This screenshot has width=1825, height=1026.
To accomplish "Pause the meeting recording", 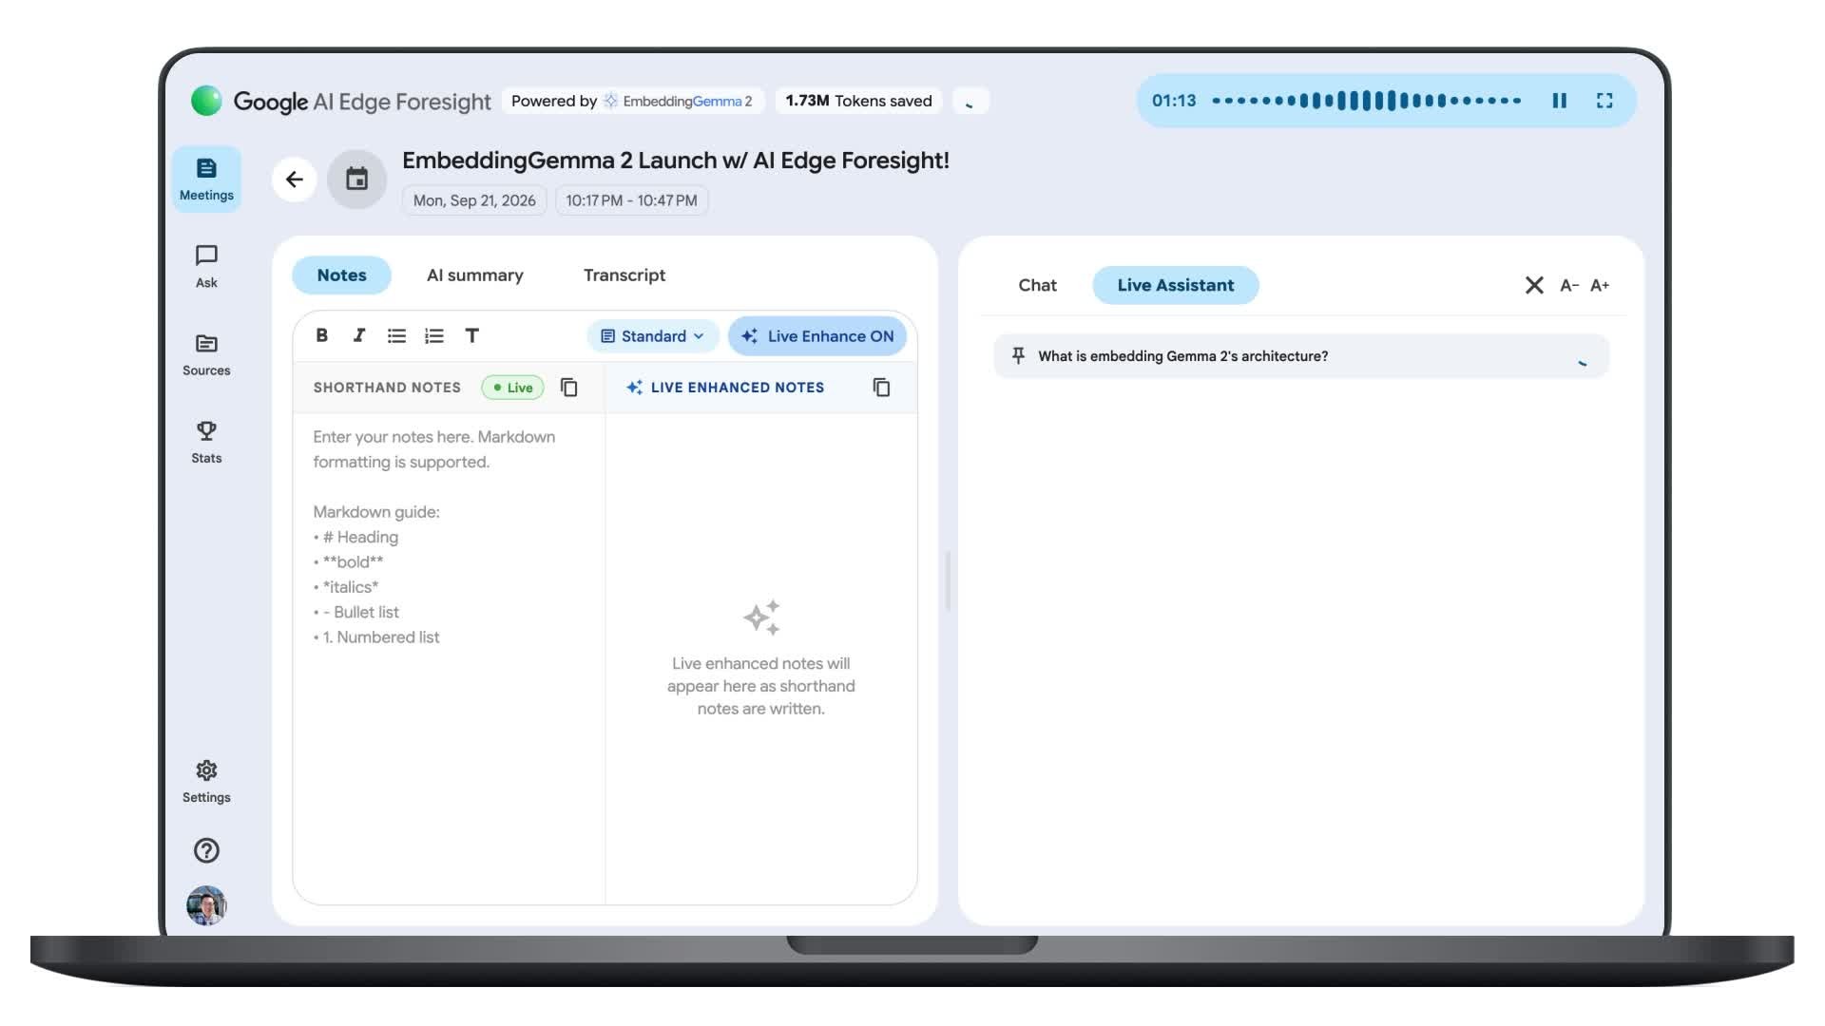I will click(x=1559, y=101).
